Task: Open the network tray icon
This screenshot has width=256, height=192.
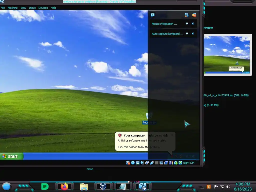Action: point(222,186)
